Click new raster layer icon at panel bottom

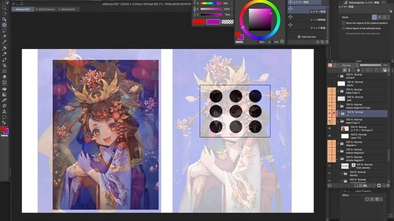(x=356, y=185)
